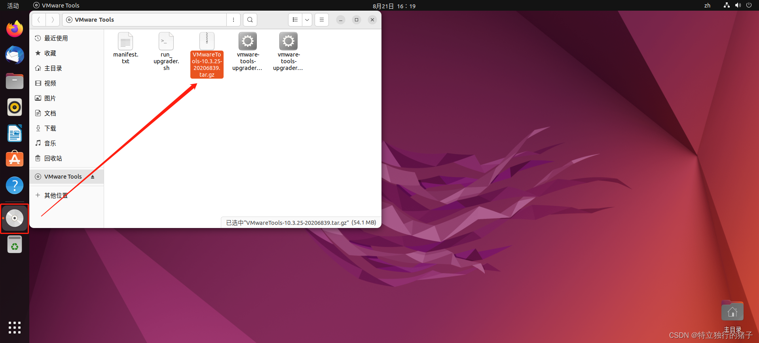Open 文档 folder in the sidebar
The height and width of the screenshot is (343, 759).
coord(66,113)
